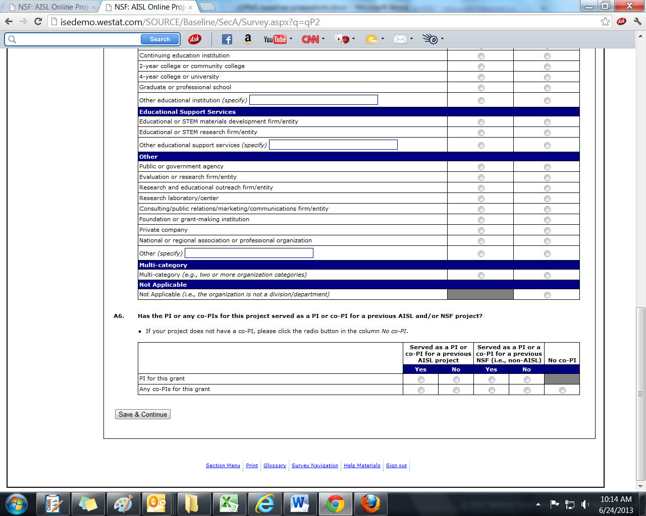Open the Windows Start menu
The width and height of the screenshot is (646, 516).
point(17,503)
